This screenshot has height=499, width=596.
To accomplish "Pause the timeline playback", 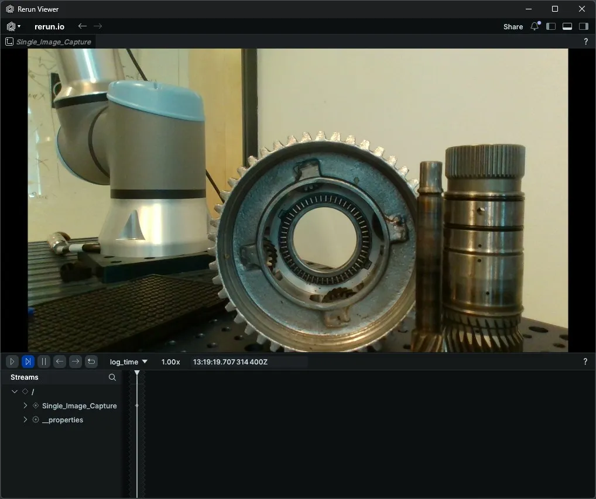I will point(43,362).
